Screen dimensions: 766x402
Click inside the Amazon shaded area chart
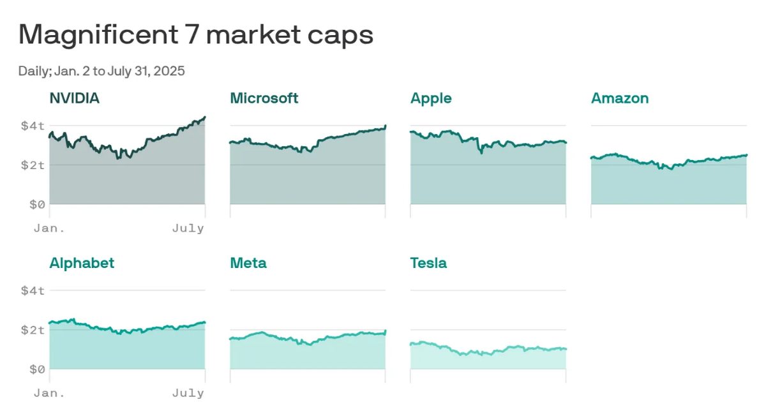click(x=668, y=185)
